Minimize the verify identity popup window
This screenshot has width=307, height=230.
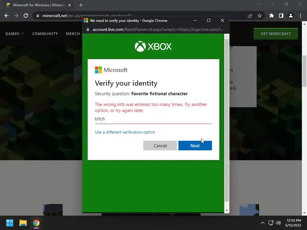pos(195,20)
